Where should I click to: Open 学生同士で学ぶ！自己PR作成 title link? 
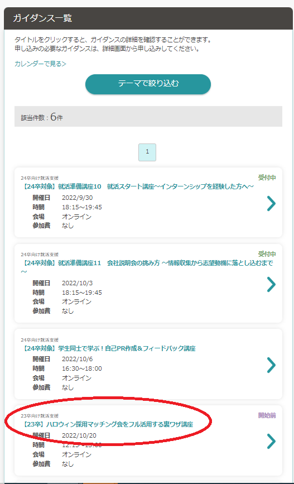108,348
